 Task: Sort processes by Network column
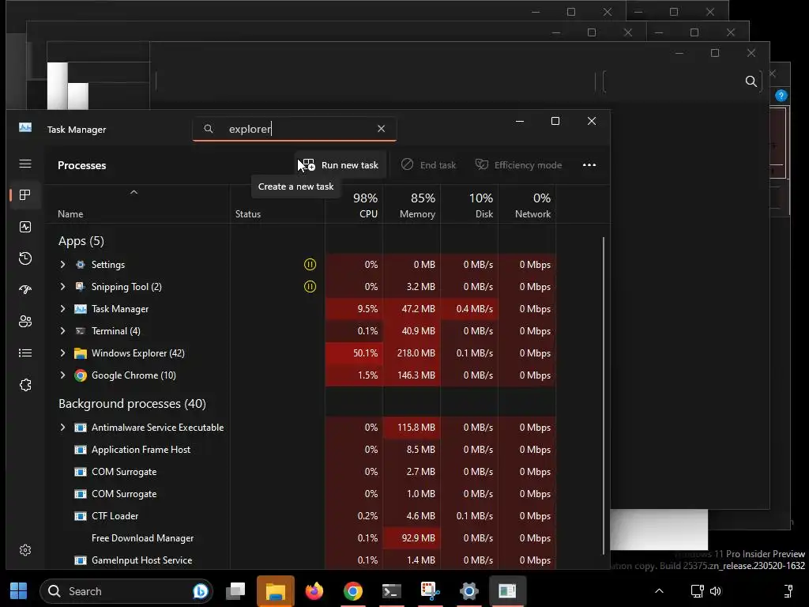click(527, 205)
